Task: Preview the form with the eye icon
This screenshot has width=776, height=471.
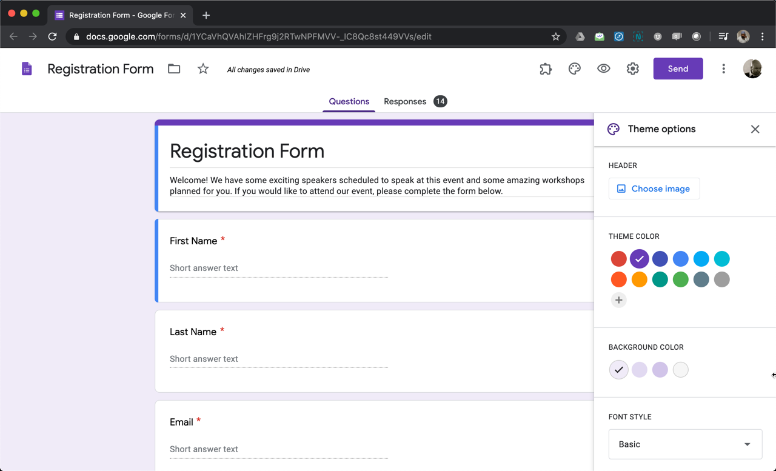Action: pyautogui.click(x=603, y=69)
